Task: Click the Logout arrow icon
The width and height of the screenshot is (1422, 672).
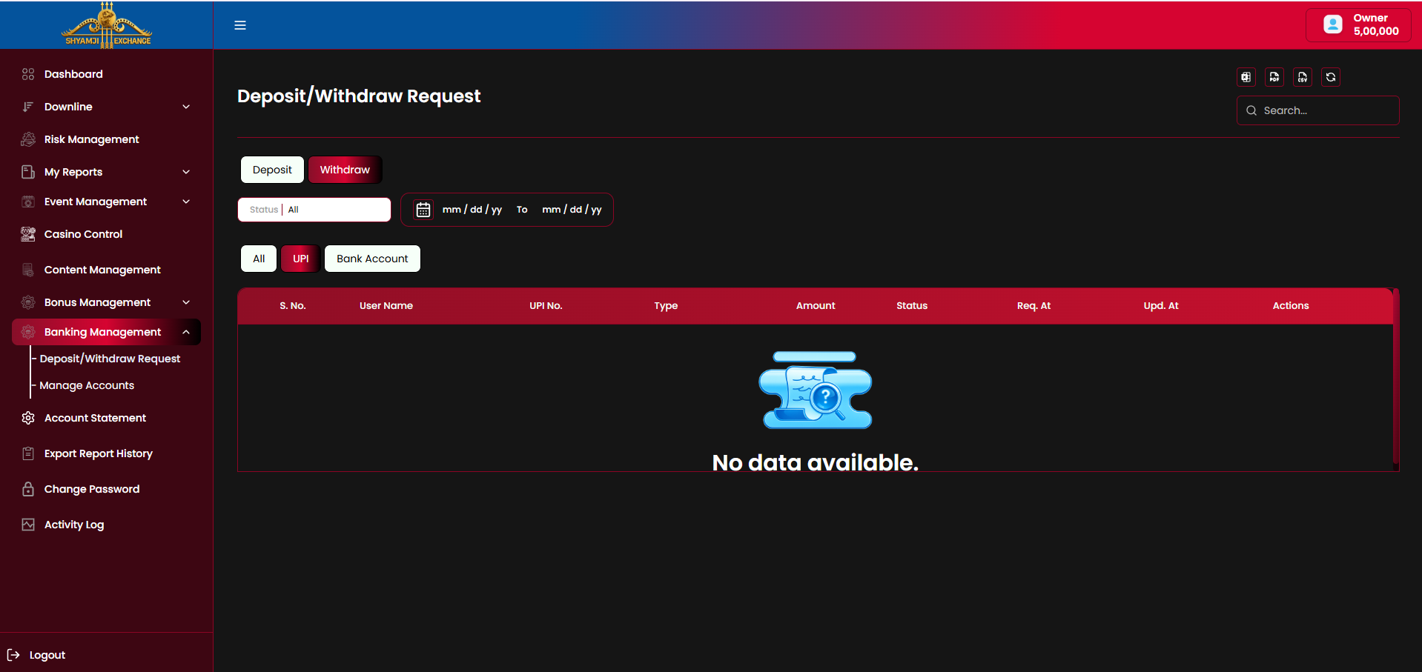Action: click(x=13, y=655)
